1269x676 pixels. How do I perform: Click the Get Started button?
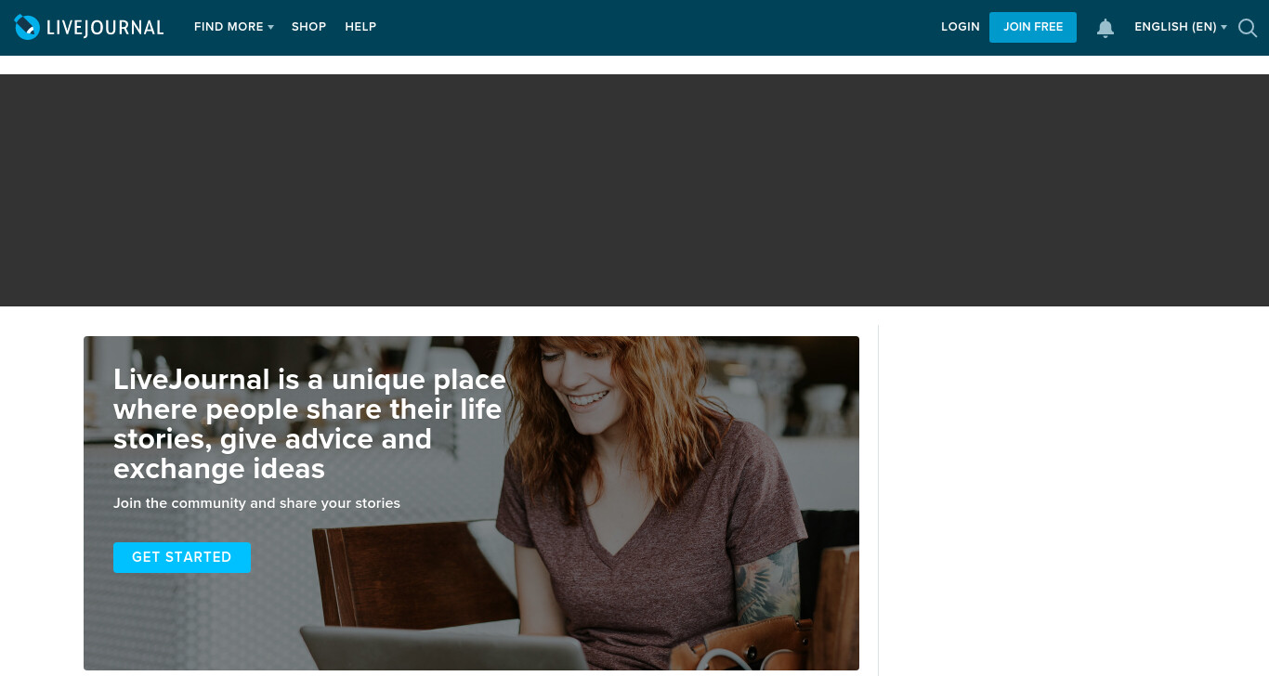[x=182, y=557]
